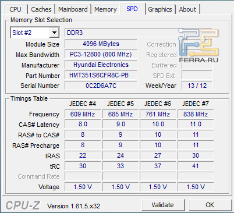Click the tRC value 37
234x213 pixels.
[158, 166]
